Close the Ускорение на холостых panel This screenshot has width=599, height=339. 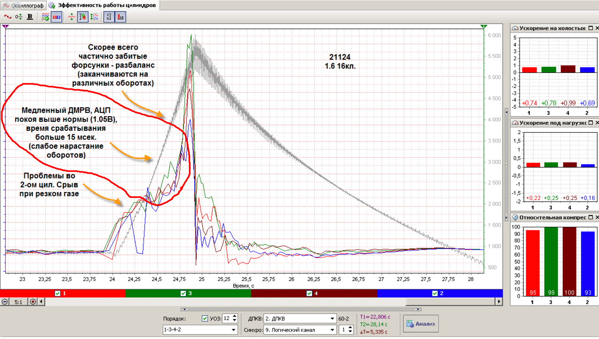coord(597,28)
